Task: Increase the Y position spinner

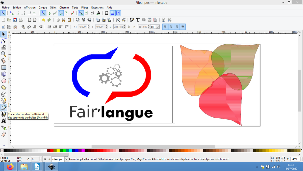Action: 107,26
